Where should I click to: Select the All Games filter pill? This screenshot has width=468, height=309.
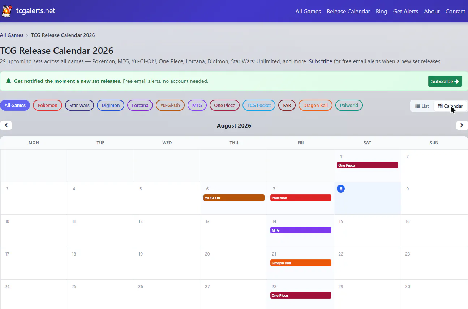(15, 106)
